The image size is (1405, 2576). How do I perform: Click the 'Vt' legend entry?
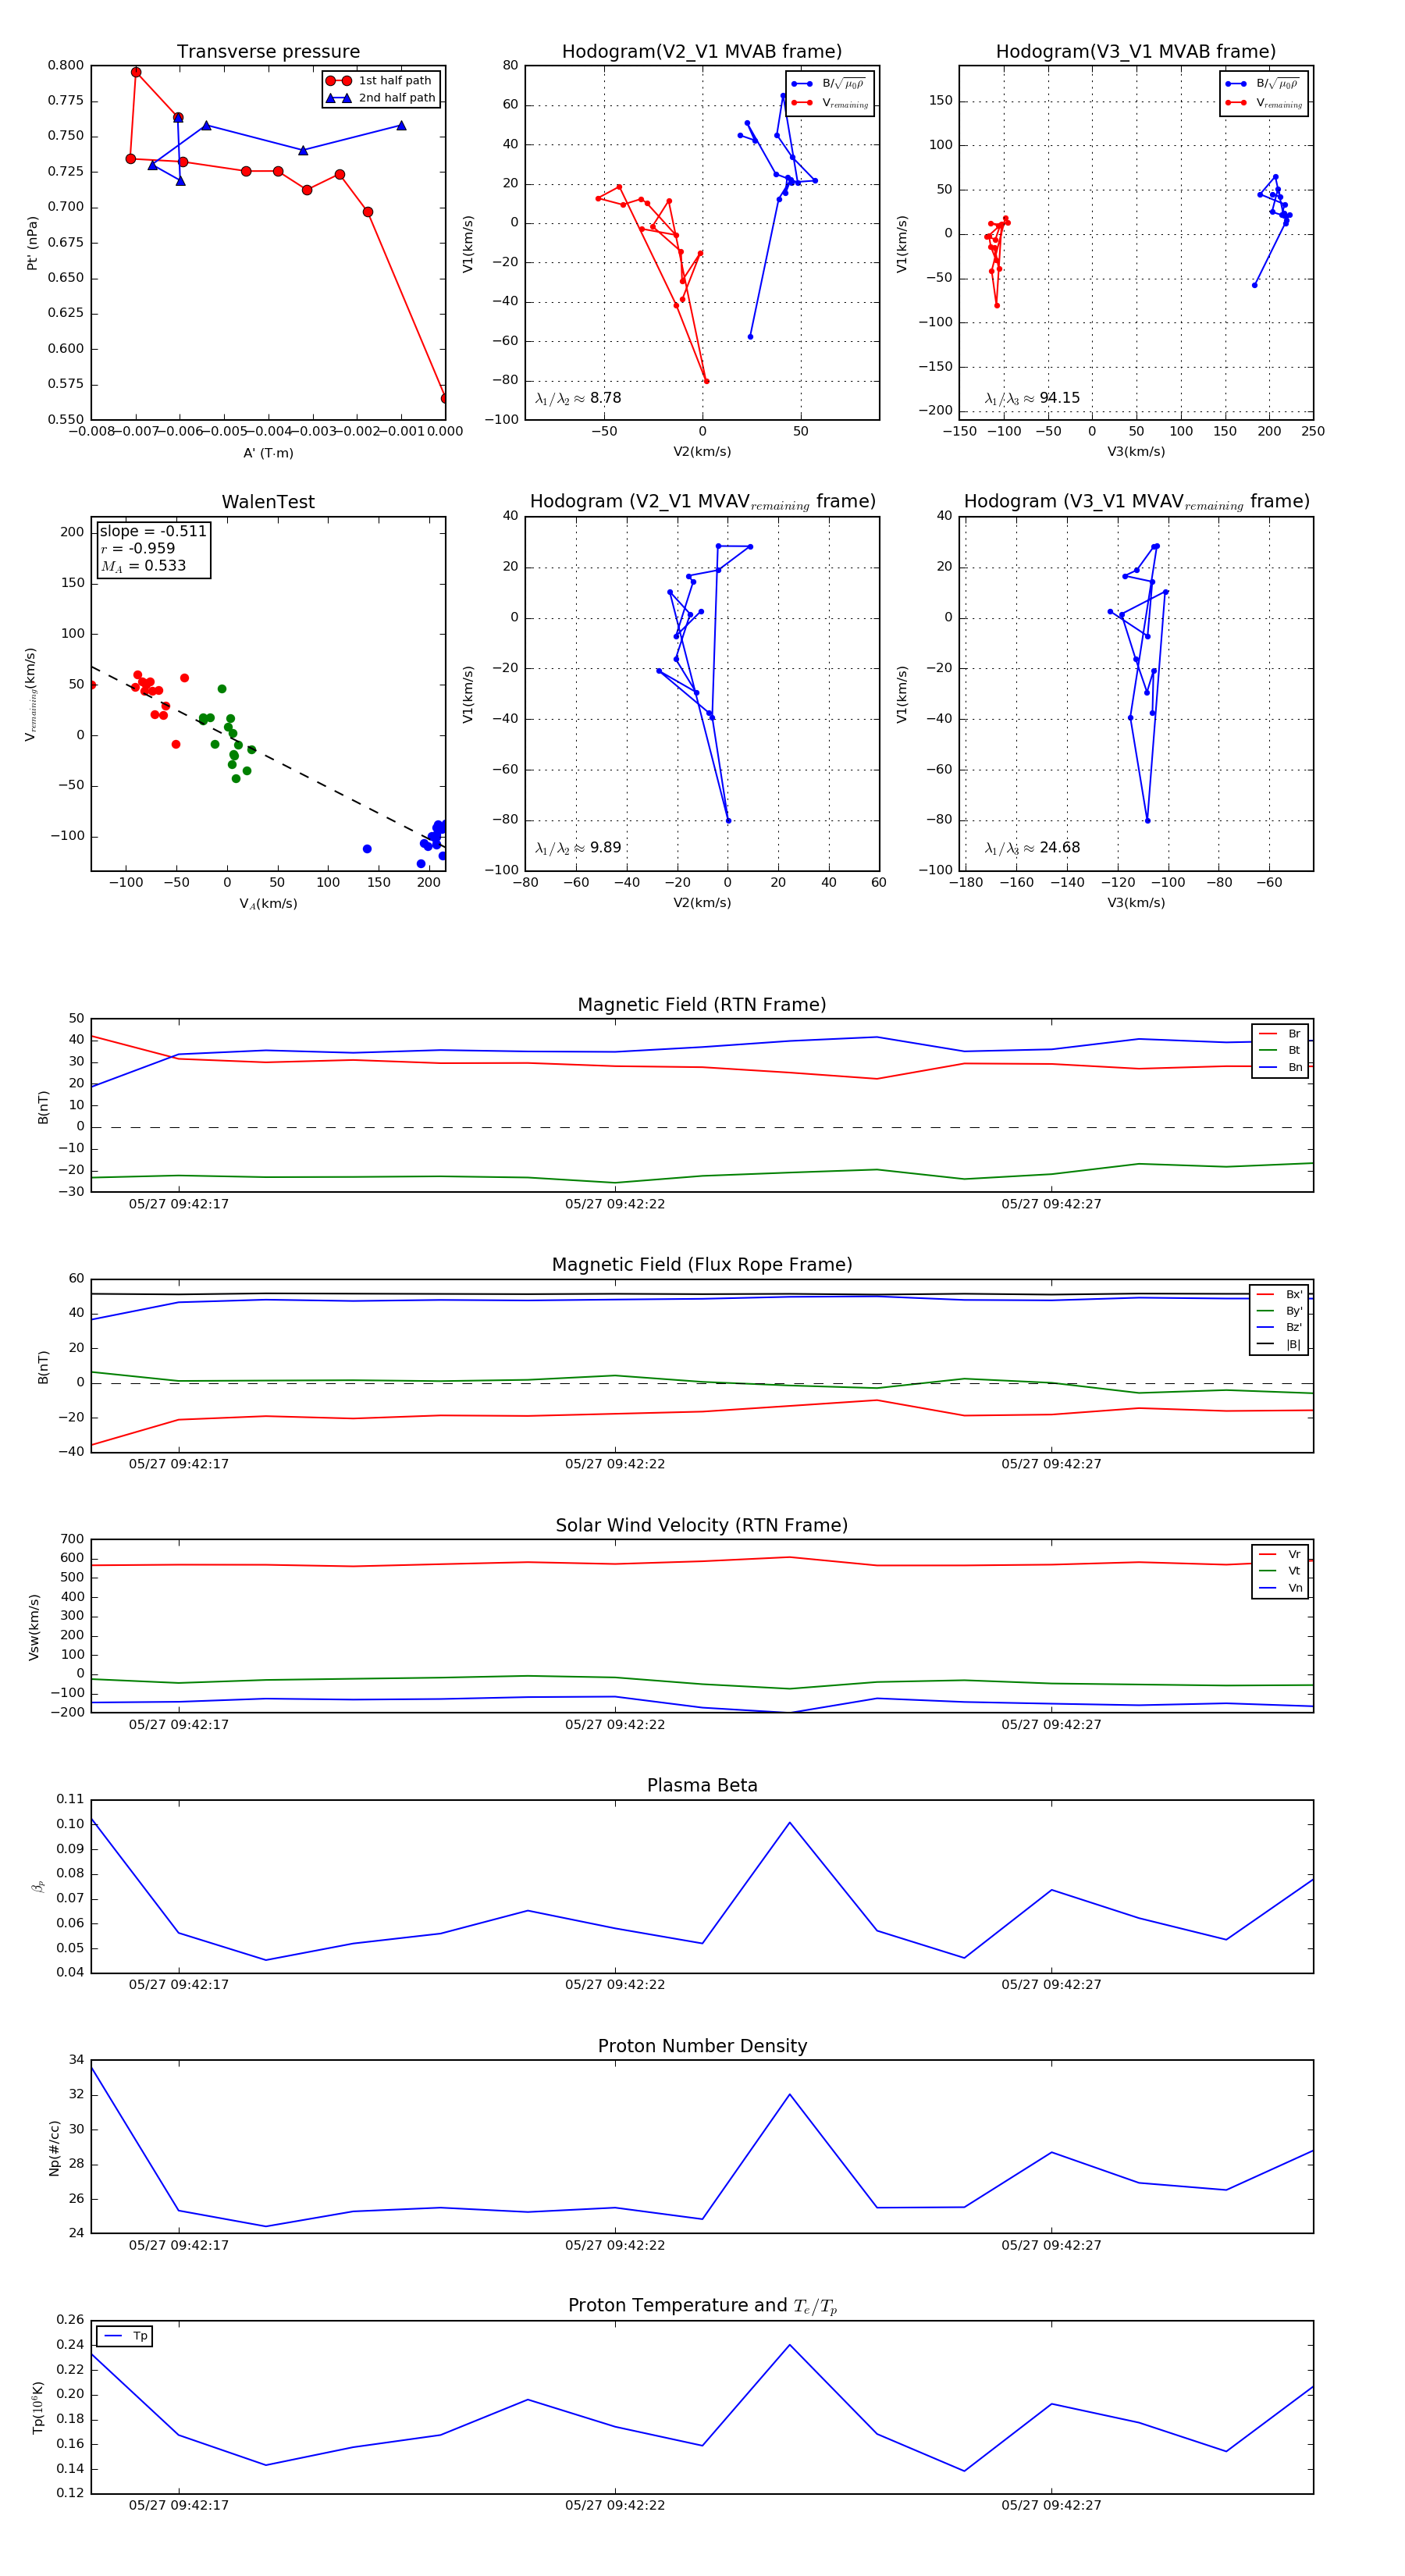point(1280,1571)
